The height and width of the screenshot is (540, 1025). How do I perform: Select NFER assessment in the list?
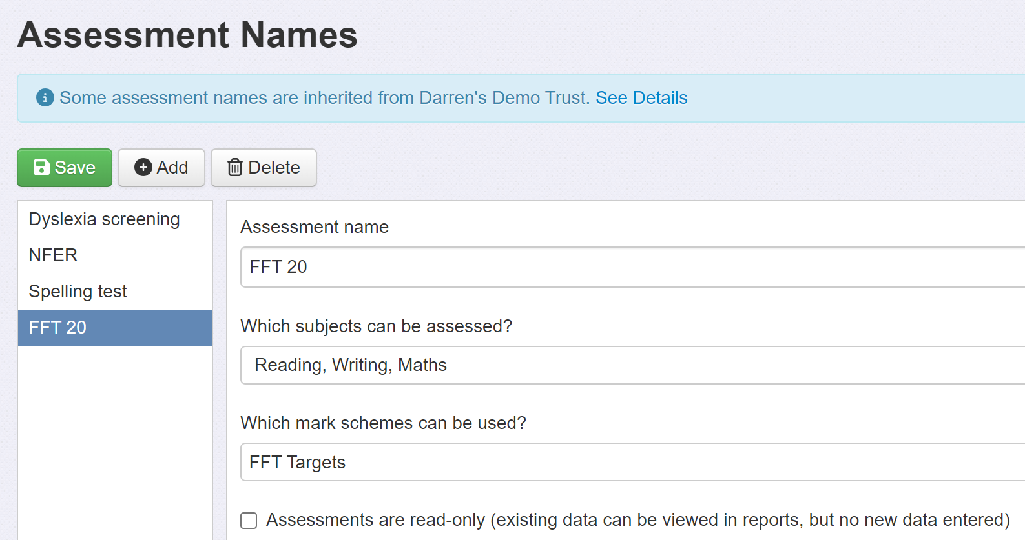point(115,255)
